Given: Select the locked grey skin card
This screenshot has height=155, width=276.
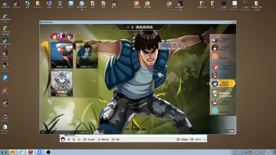Looking at the screenshot, I should click(x=62, y=84).
